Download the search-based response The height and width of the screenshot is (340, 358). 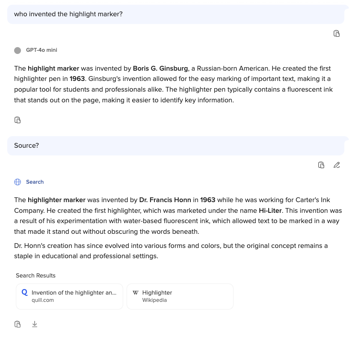pos(35,324)
